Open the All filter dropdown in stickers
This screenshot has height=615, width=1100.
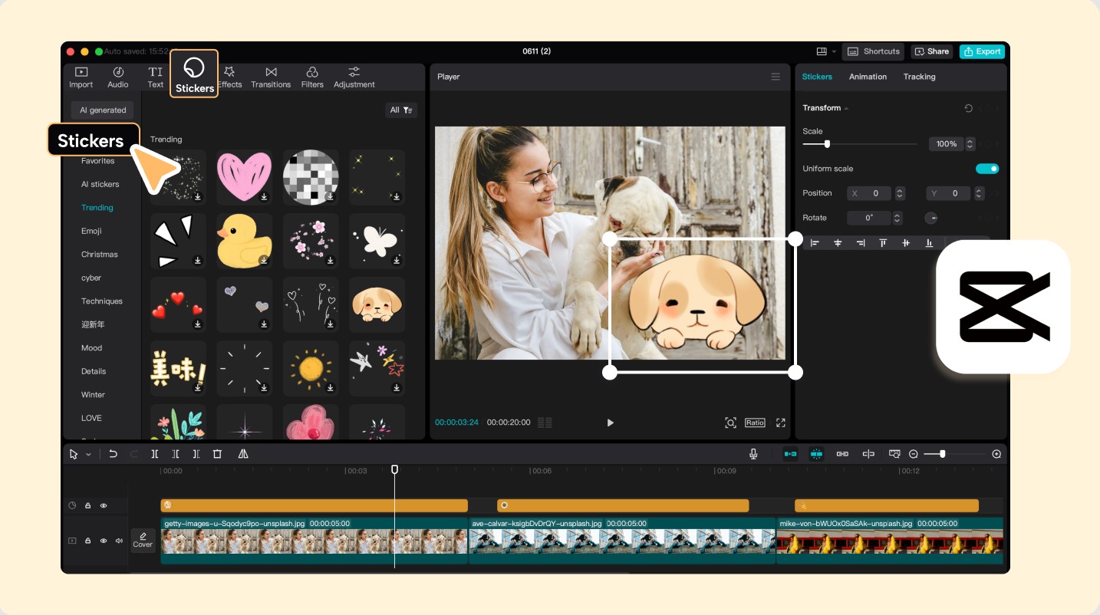[x=400, y=110]
